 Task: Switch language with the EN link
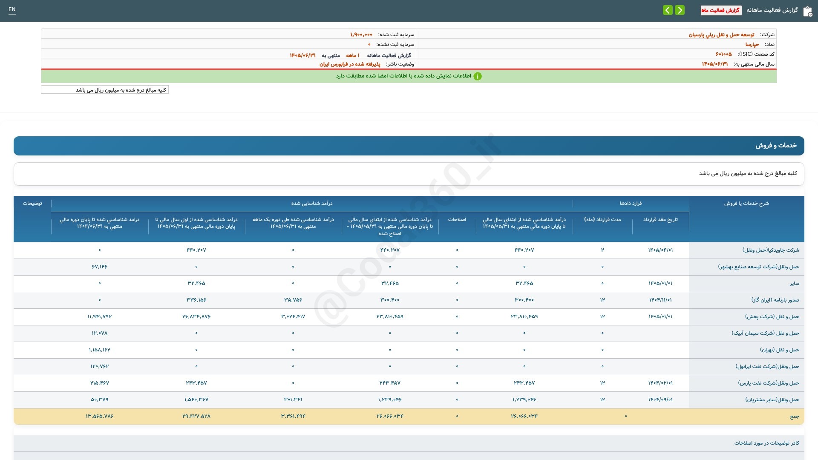point(12,9)
